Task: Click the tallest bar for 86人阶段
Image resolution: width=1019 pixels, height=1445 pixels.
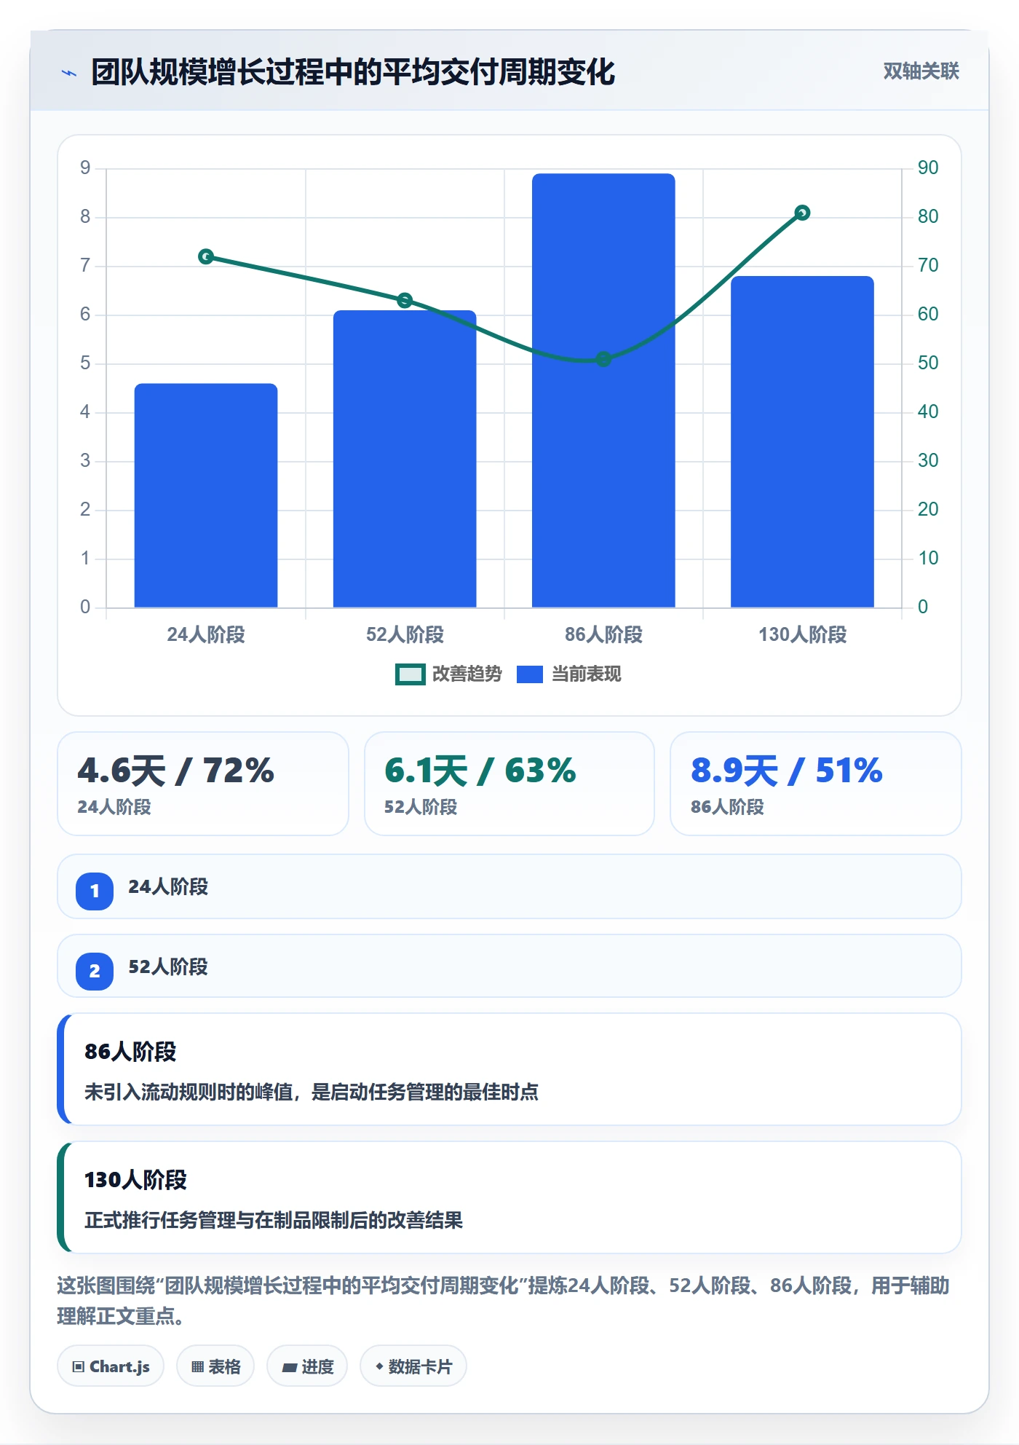Action: pyautogui.click(x=603, y=390)
